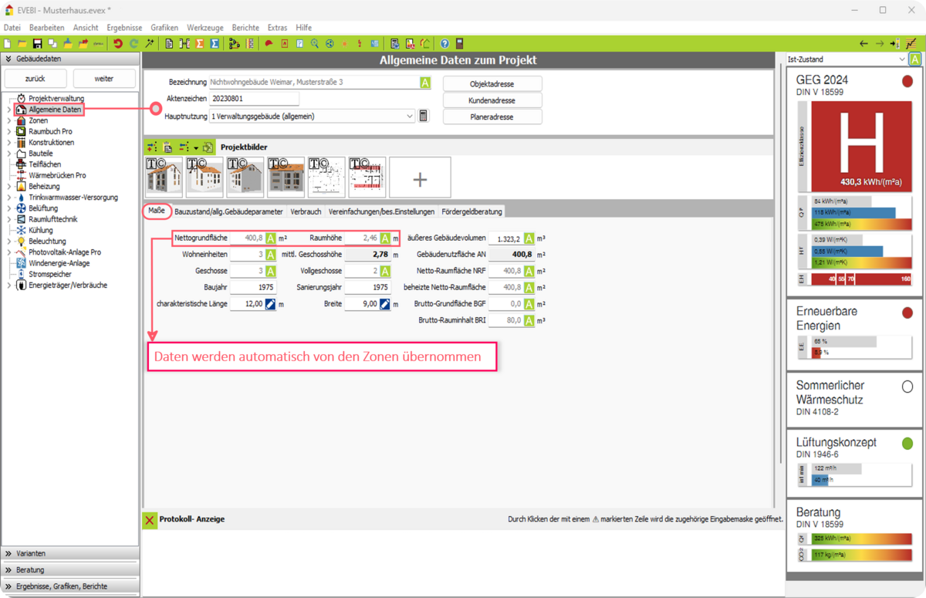Toggle the blue manual-input icon beside Breite
926x598 pixels.
(384, 304)
